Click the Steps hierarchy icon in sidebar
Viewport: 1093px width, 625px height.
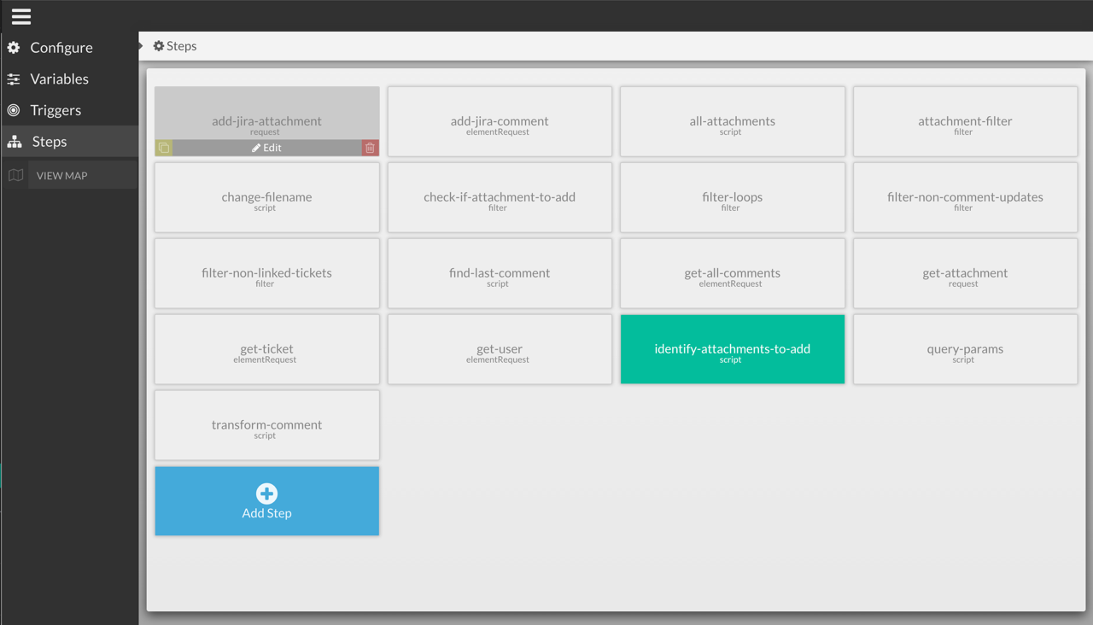[15, 142]
